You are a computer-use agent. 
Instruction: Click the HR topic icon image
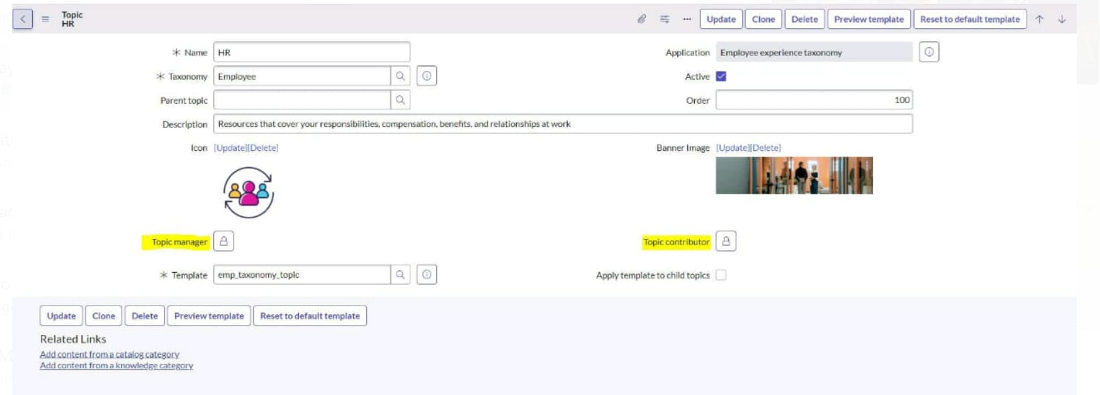click(249, 192)
